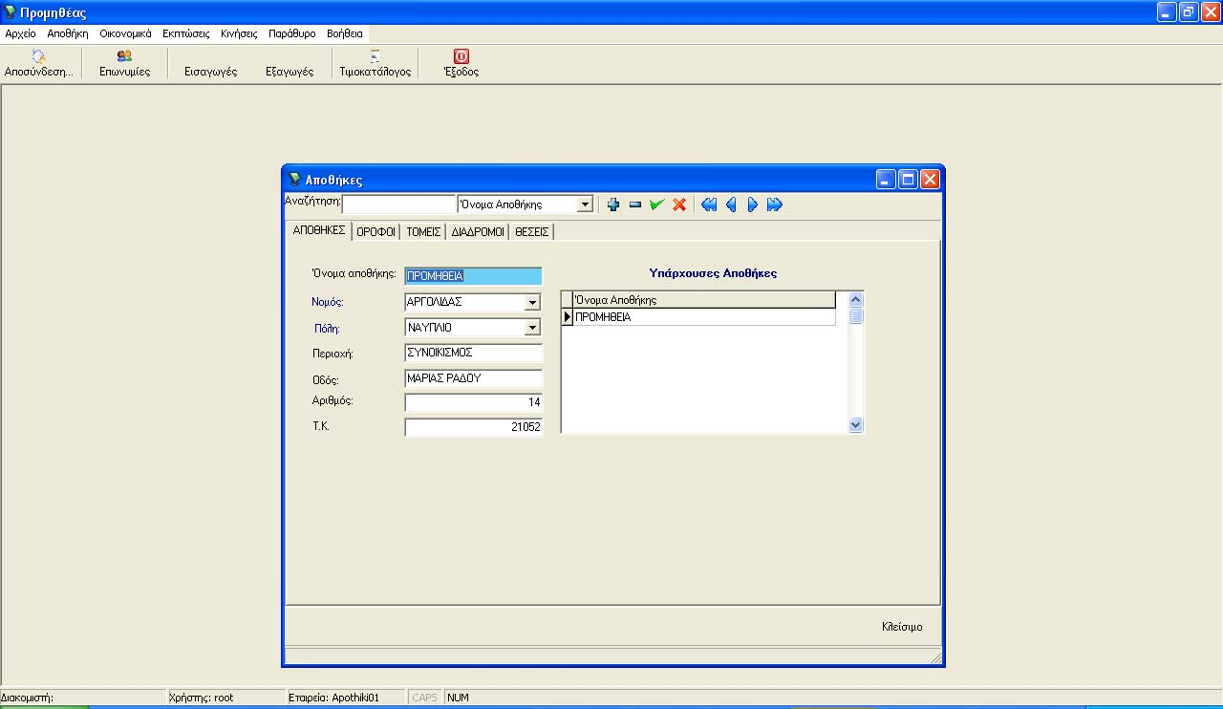This screenshot has height=709, width=1223.
Task: Switch to the ΑΠΟΘΗΚΕΣ tab
Action: 319,230
